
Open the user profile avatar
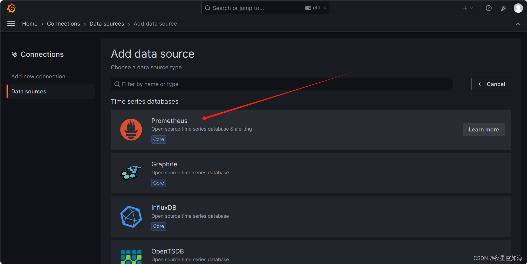(x=518, y=8)
